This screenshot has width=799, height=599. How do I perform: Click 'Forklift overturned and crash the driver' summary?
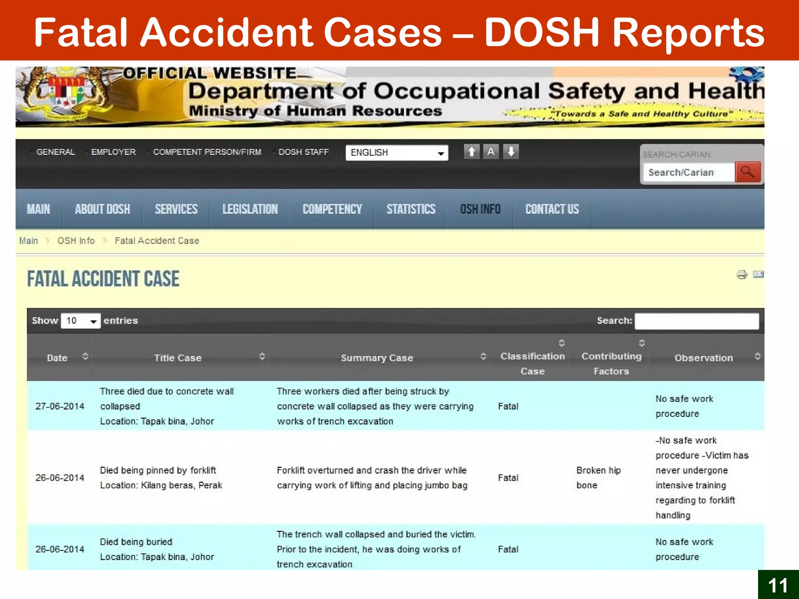372,478
